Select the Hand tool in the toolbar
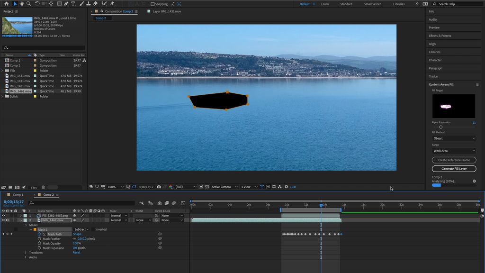This screenshot has width=485, height=273. (x=22, y=4)
